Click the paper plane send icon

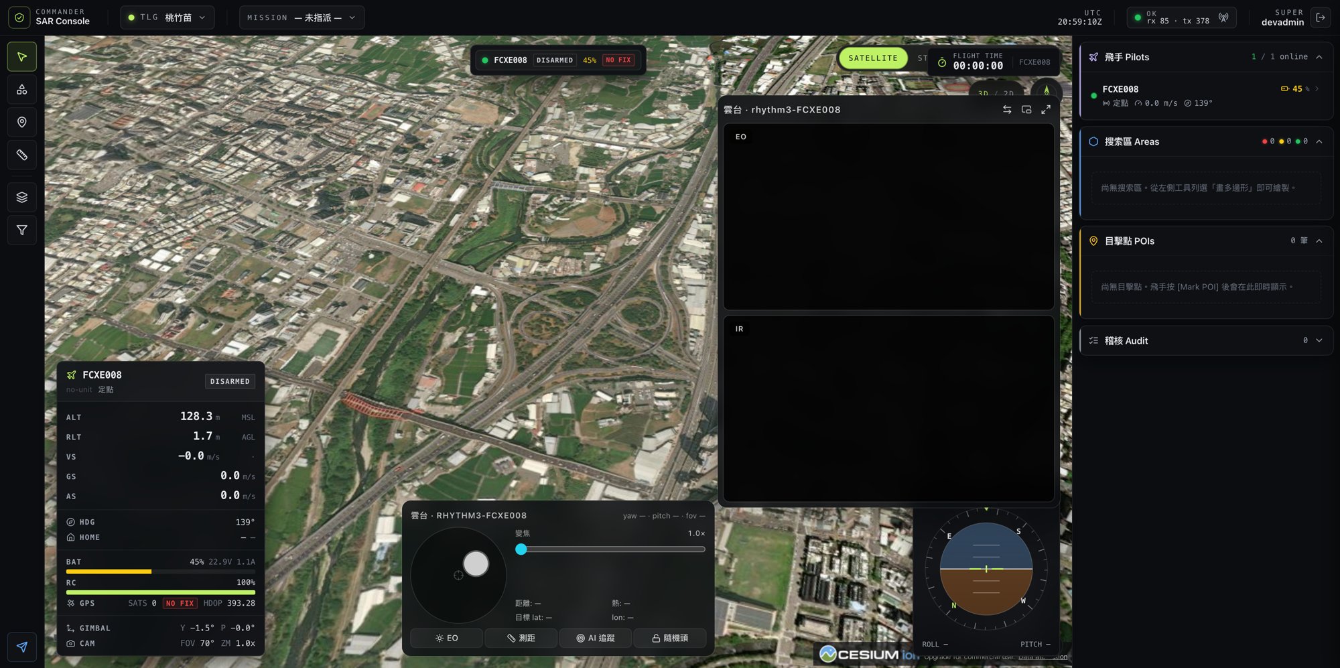click(22, 647)
